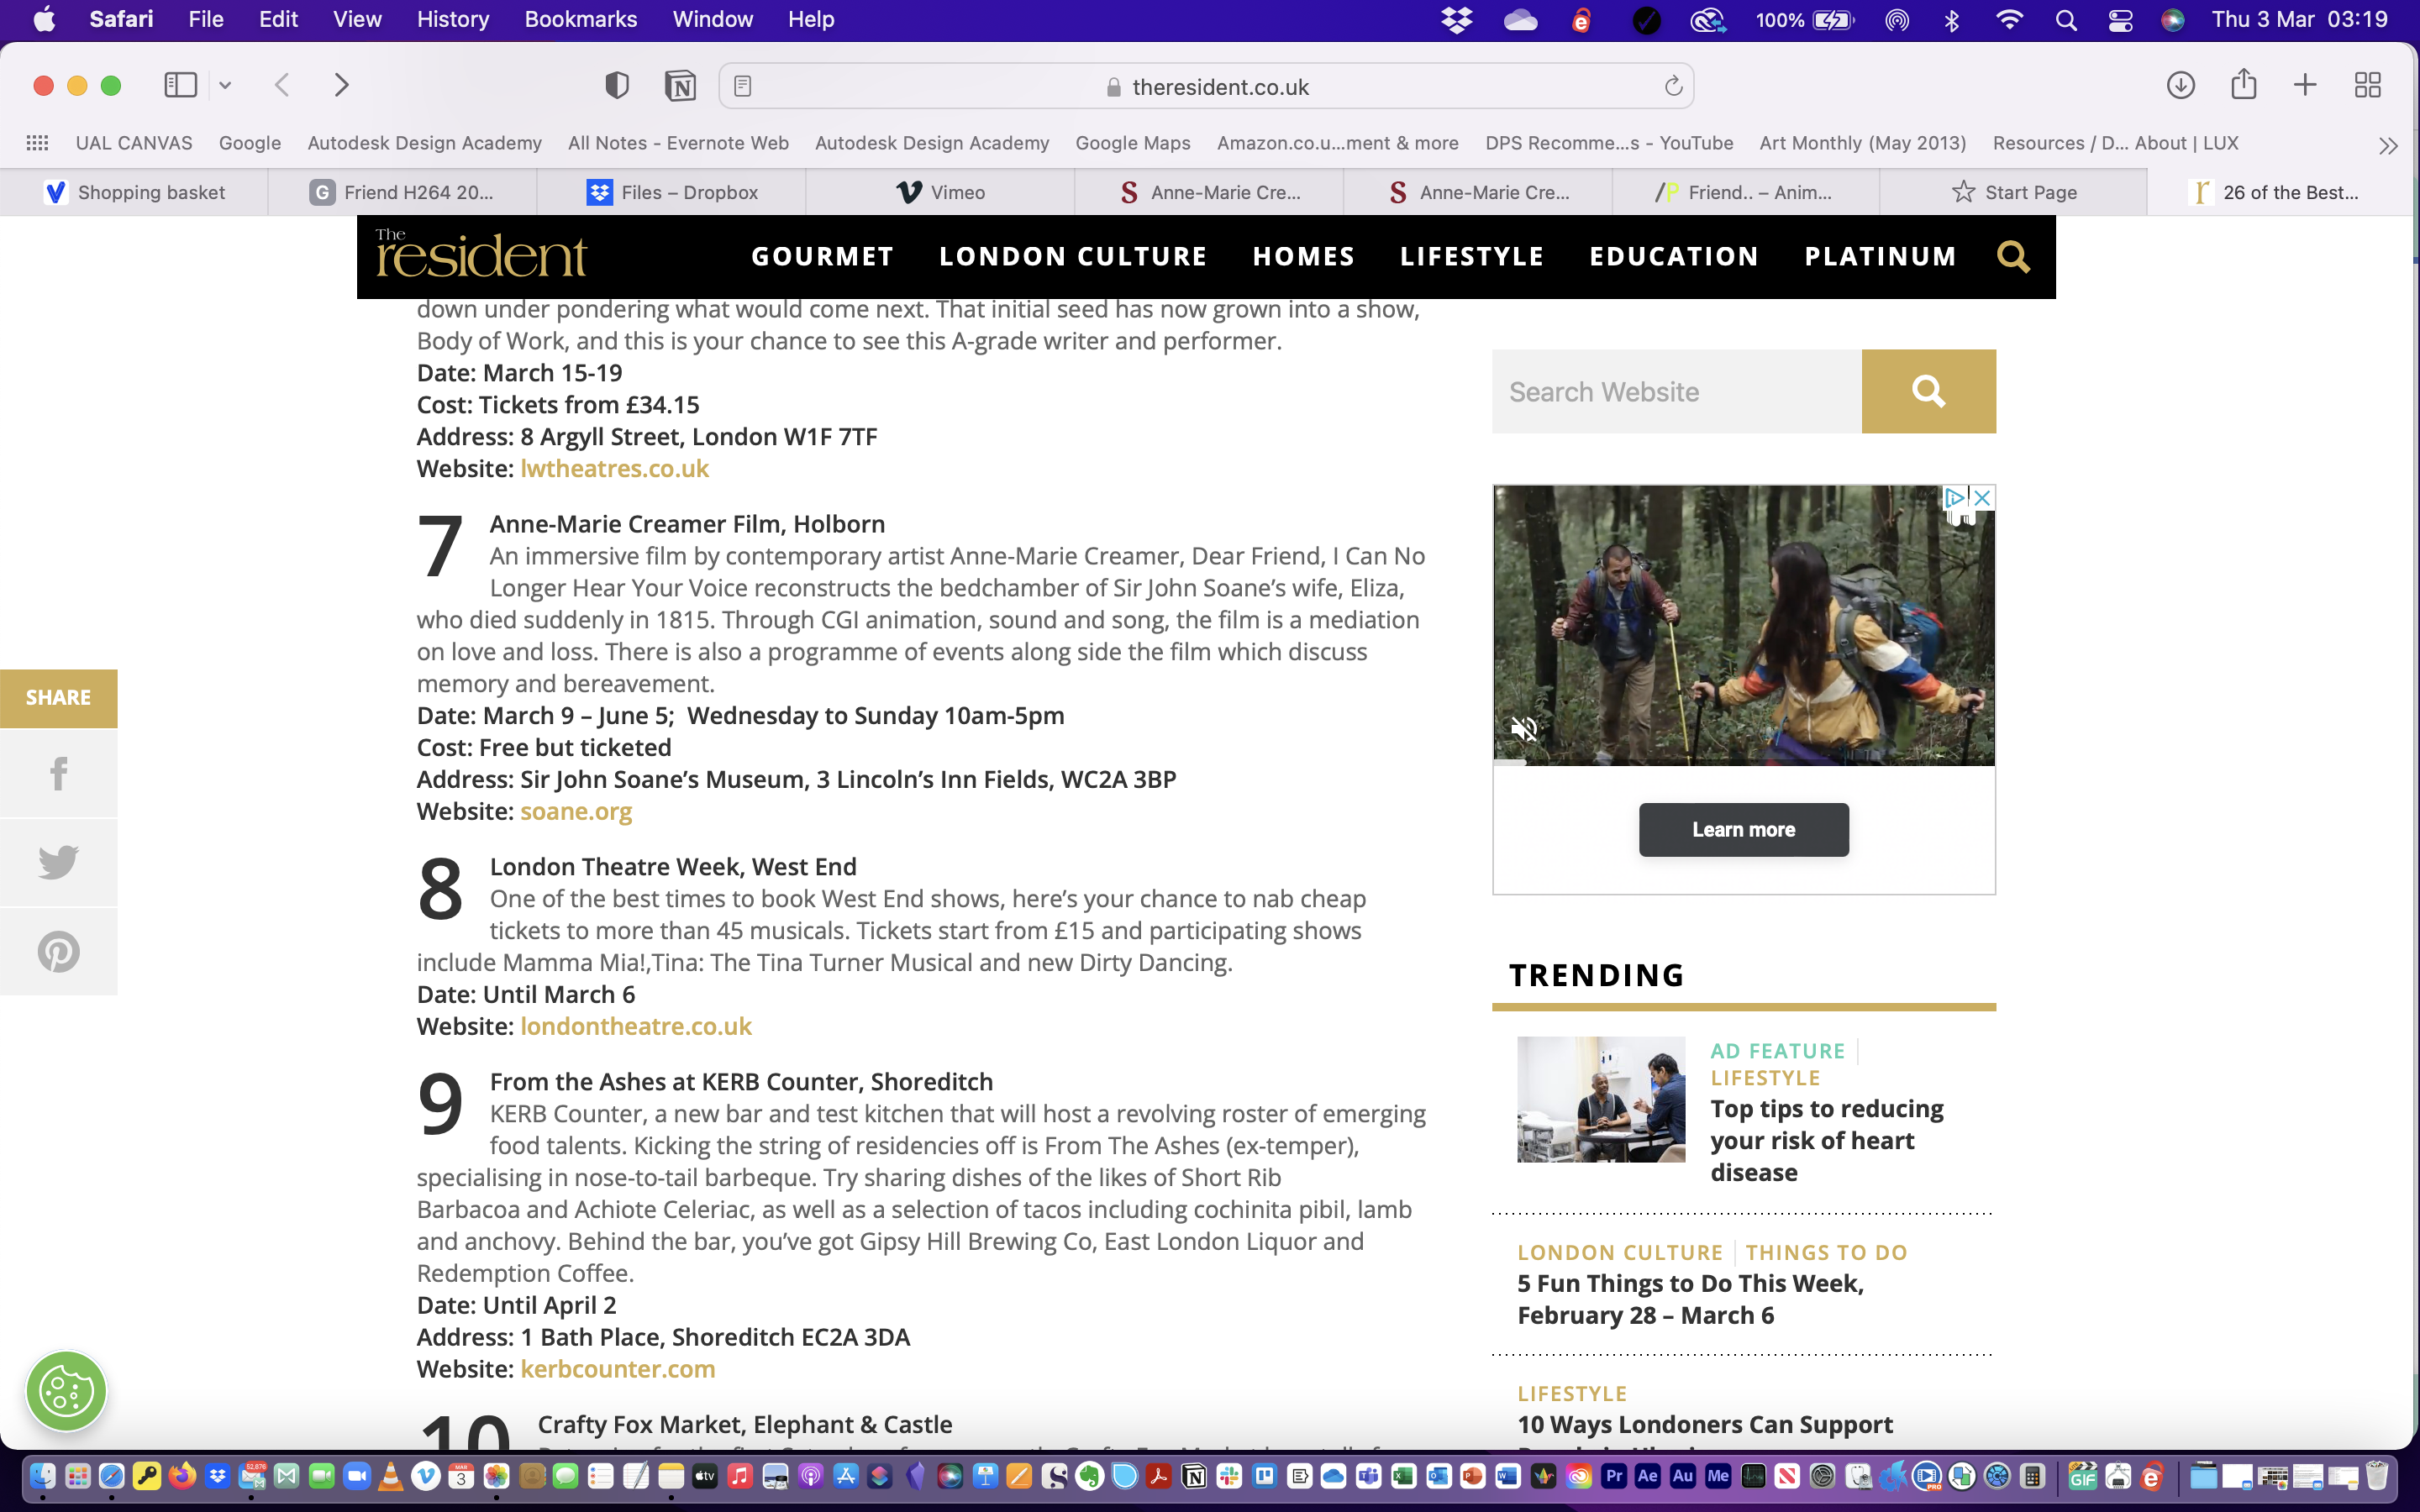Reload the page with refresh icon
Viewport: 2420px width, 1512px height.
[1673, 86]
